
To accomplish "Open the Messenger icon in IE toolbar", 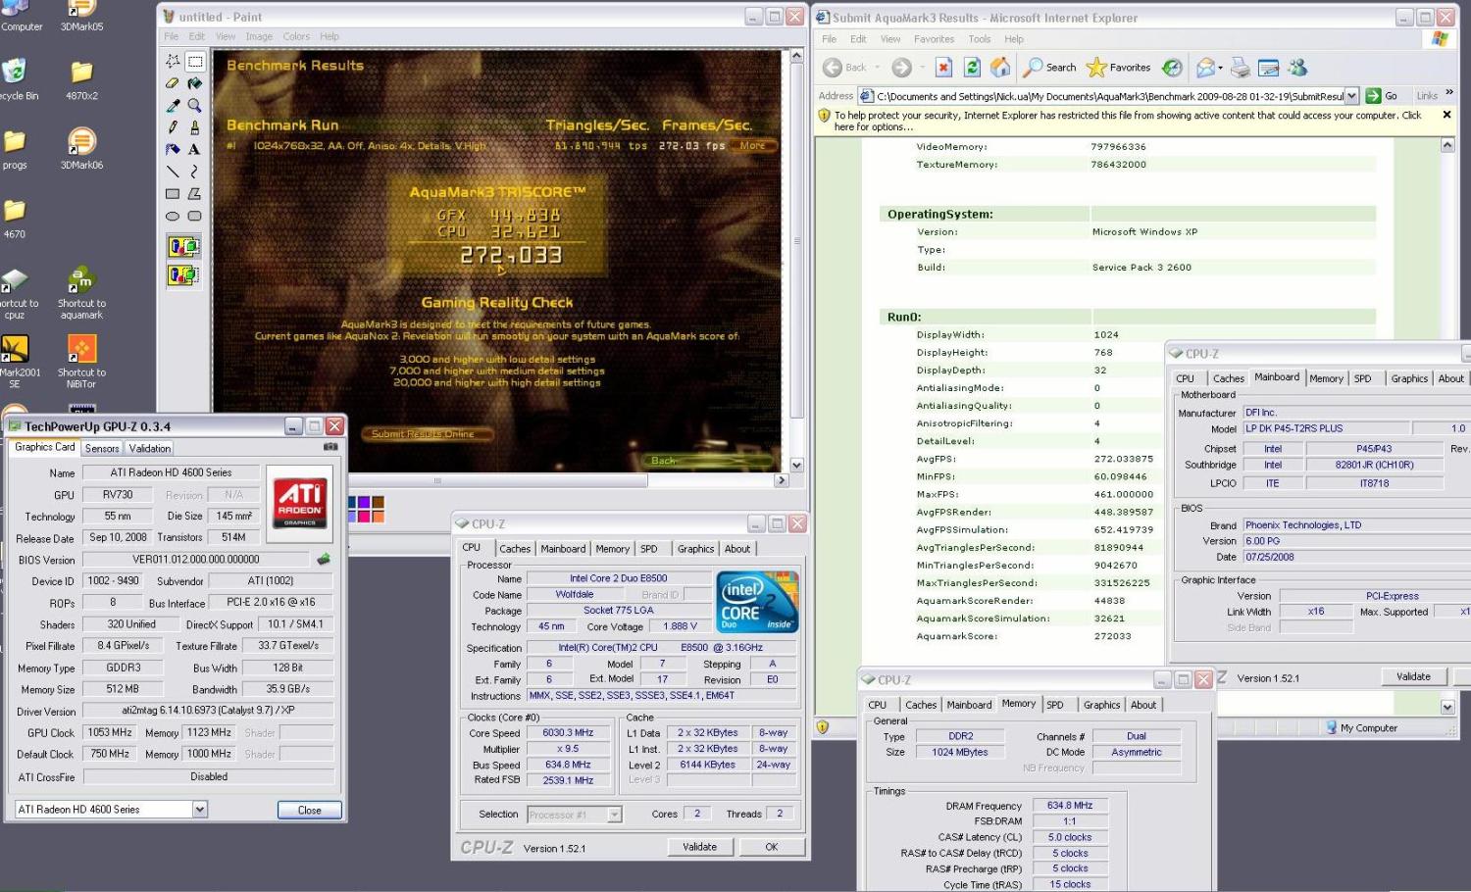I will pos(1298,67).
